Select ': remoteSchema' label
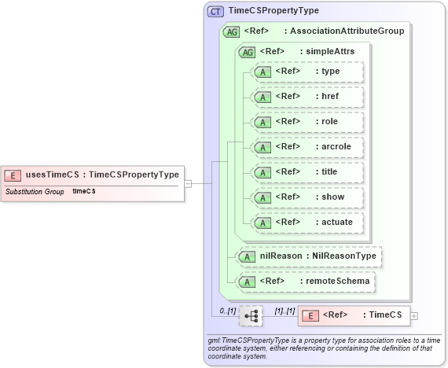 pos(335,281)
